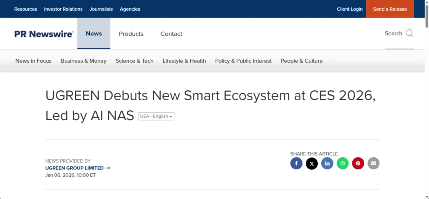Share article on LinkedIn
Viewport: 429px width, 199px height.
[x=327, y=163]
